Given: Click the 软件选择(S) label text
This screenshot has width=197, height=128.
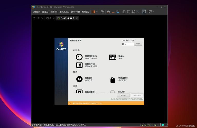Looking at the screenshot, I should click(x=123, y=78).
